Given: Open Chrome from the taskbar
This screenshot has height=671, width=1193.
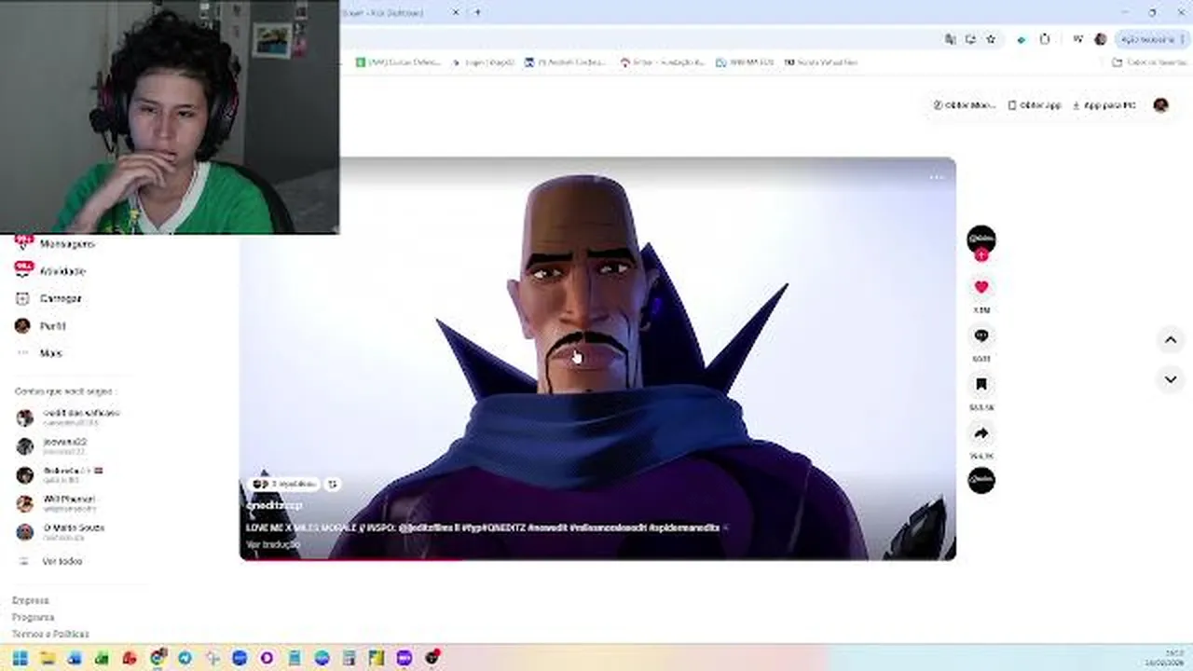Looking at the screenshot, I should click(x=158, y=658).
